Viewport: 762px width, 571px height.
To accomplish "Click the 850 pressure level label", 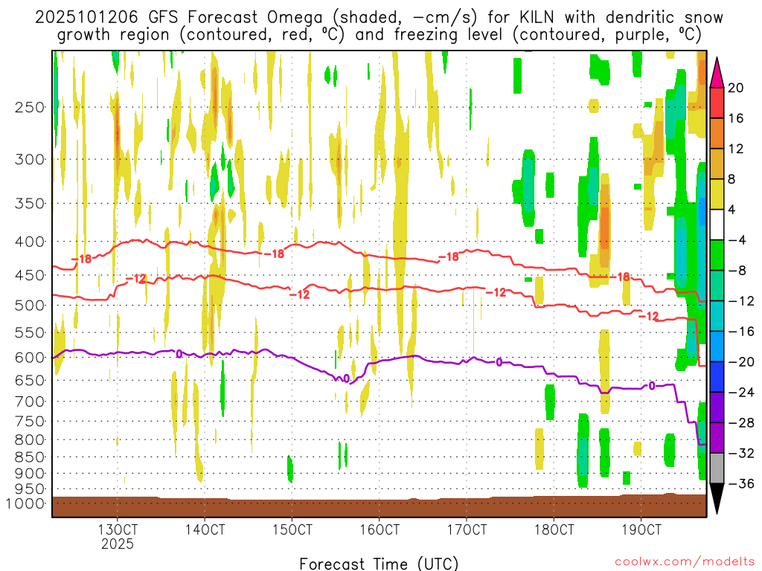I will click(30, 457).
